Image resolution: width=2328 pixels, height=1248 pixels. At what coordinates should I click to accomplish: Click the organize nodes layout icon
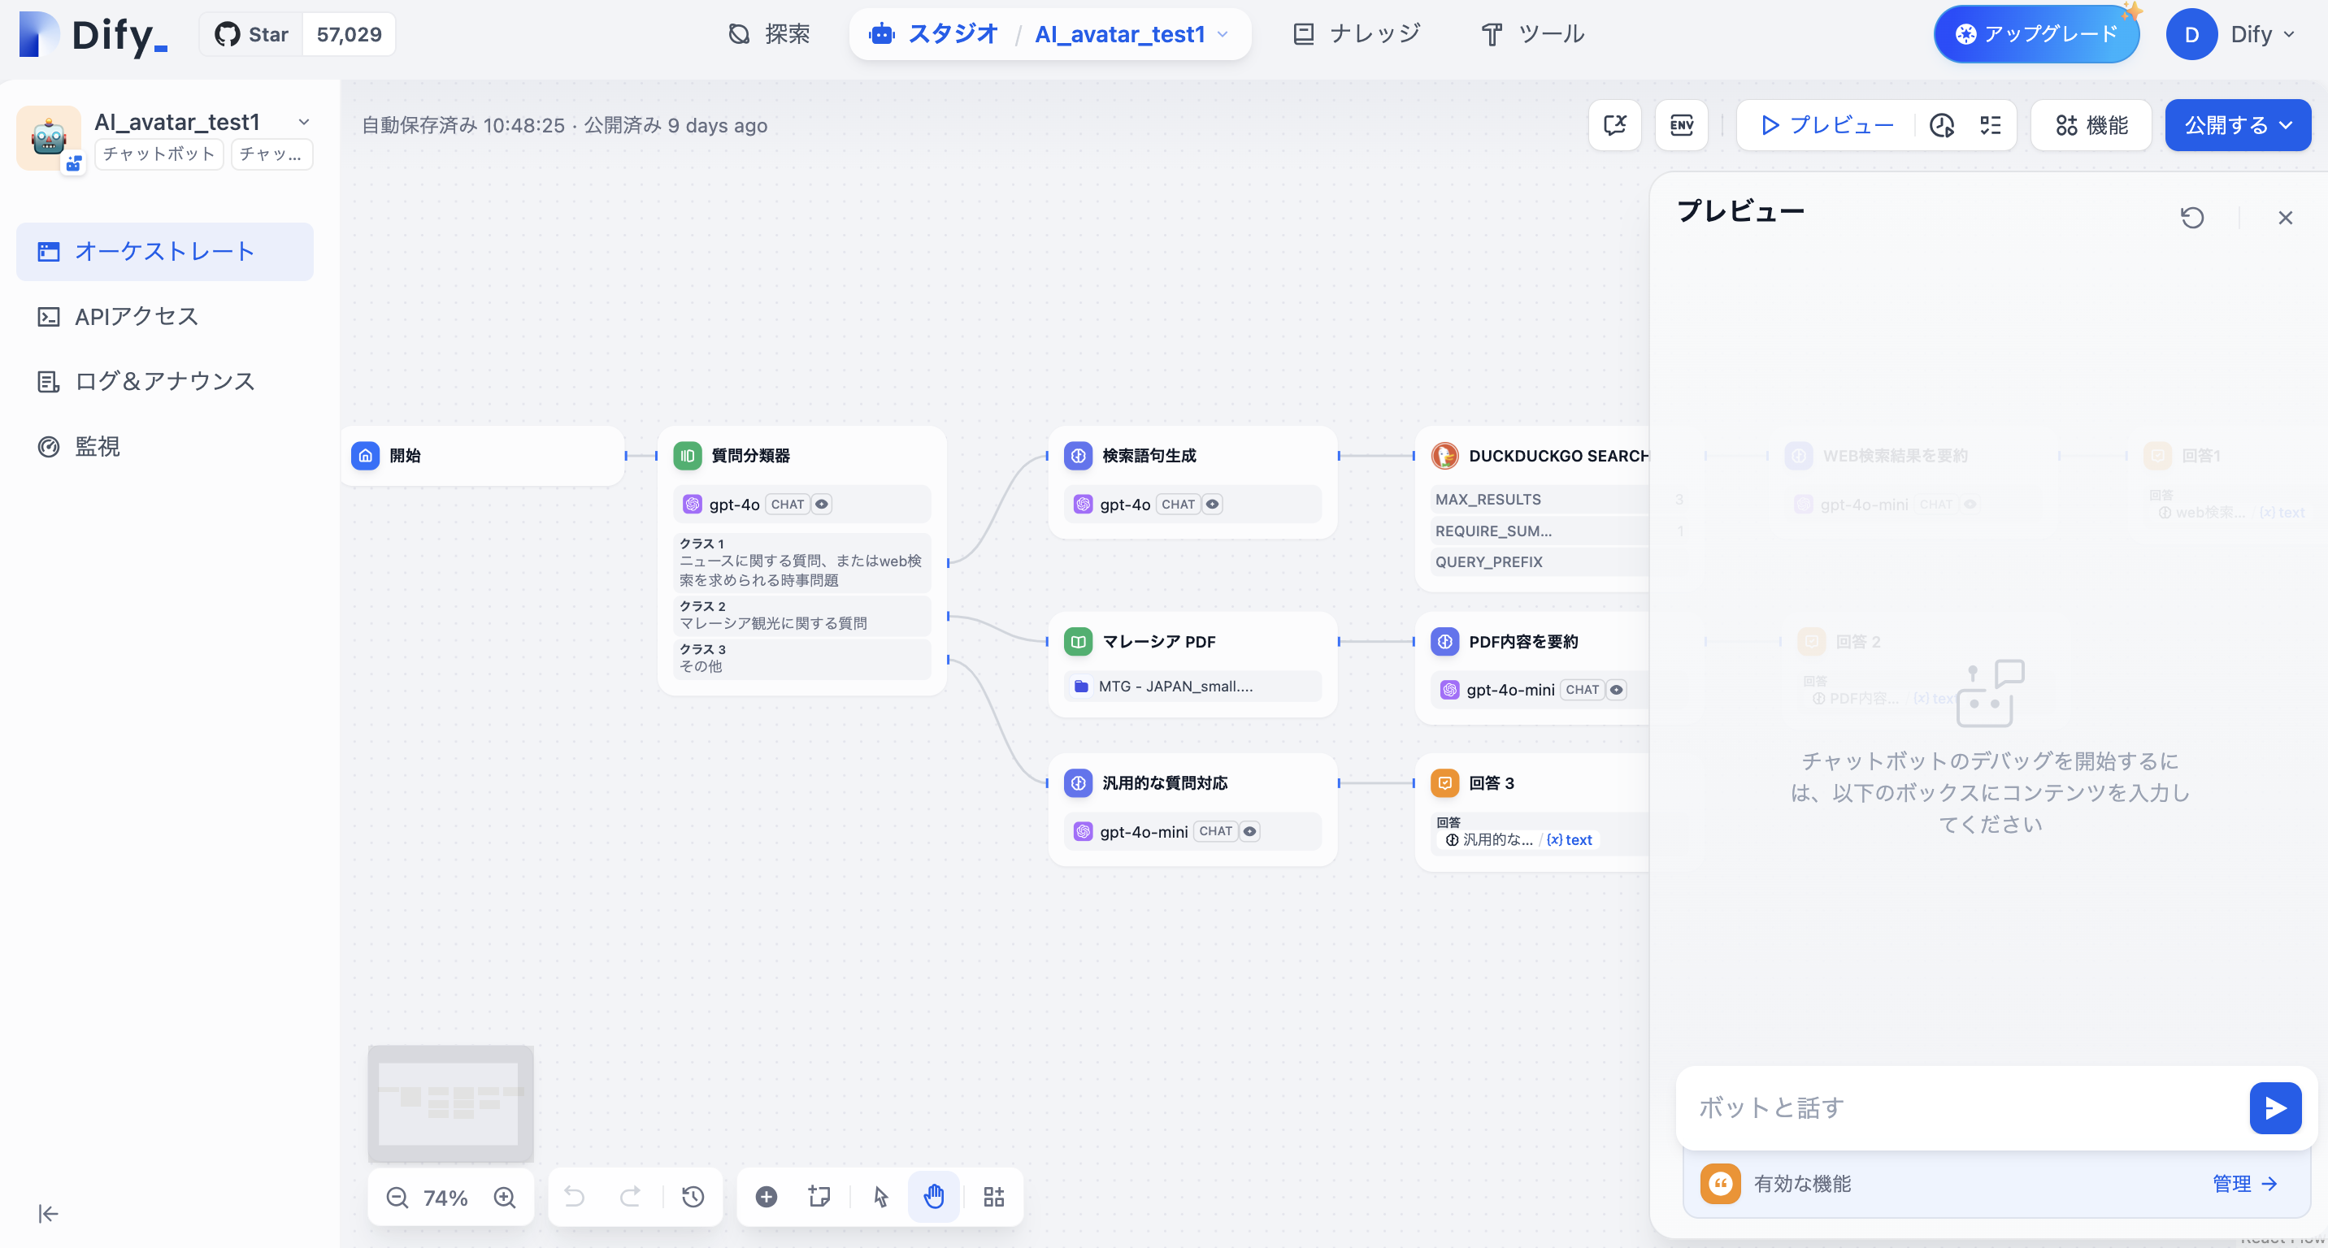994,1197
